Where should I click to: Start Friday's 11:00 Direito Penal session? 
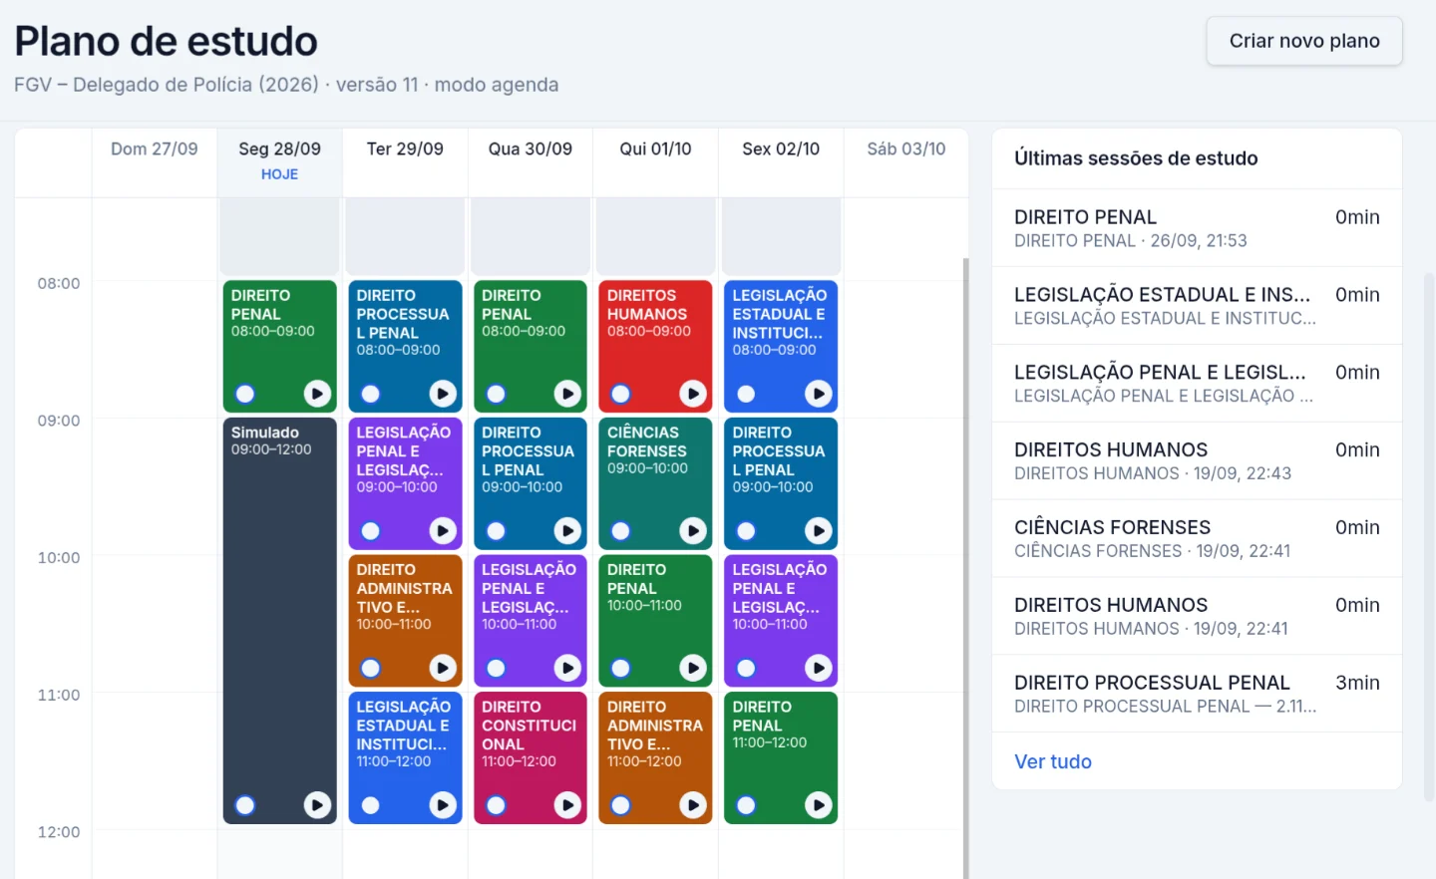coord(819,805)
